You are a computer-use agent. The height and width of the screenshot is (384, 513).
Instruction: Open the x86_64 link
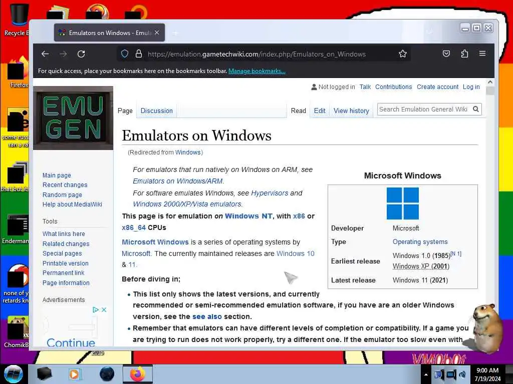[x=134, y=227]
